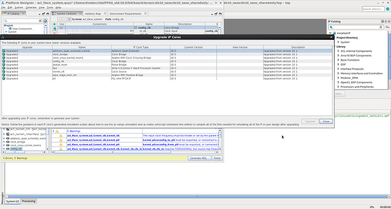Click the Upgraded icon for clock_bridge row
Viewport: 391px width, 209px height.
tap(4, 54)
